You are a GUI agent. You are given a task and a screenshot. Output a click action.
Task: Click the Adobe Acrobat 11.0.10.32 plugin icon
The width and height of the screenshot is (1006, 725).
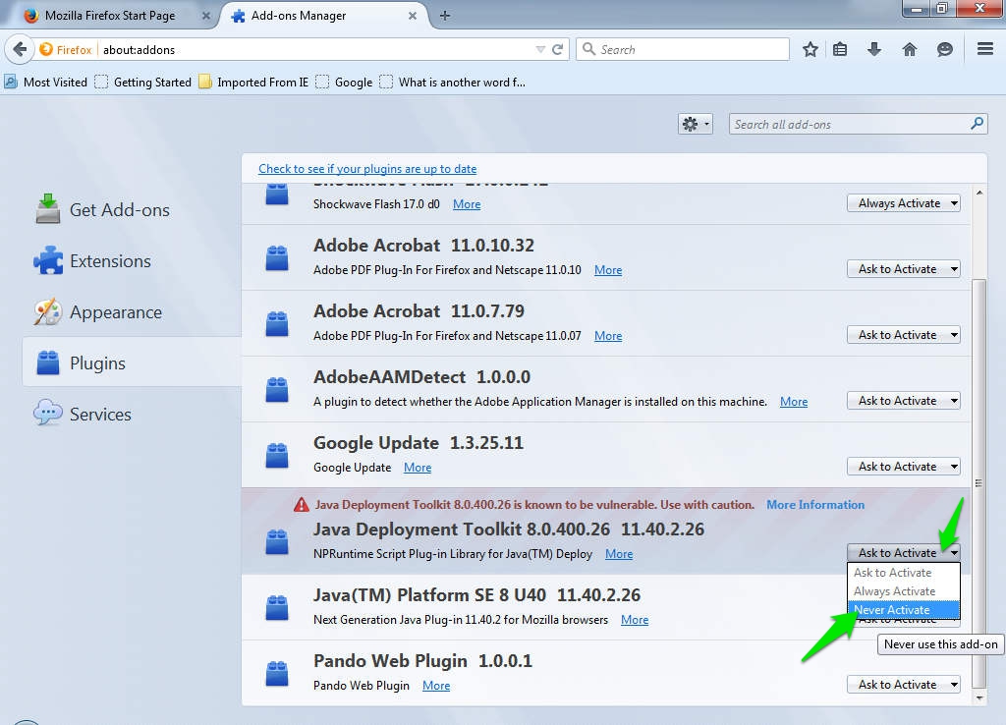pos(277,258)
